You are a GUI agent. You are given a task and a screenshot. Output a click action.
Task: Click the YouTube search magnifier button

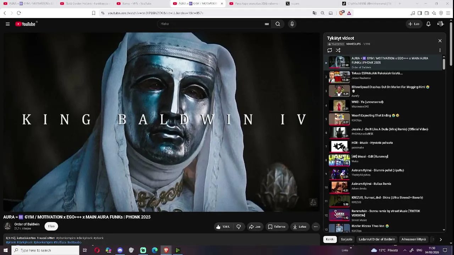(278, 24)
